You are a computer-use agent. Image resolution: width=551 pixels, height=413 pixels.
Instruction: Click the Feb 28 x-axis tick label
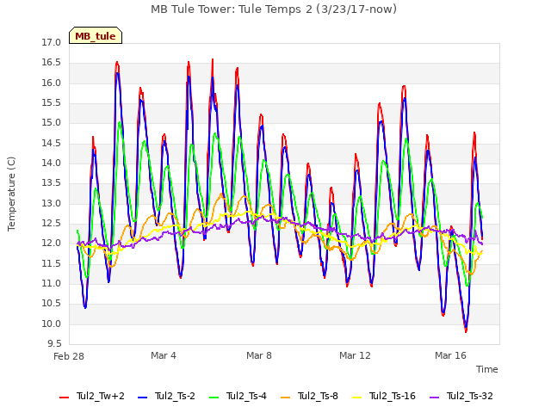pos(69,356)
